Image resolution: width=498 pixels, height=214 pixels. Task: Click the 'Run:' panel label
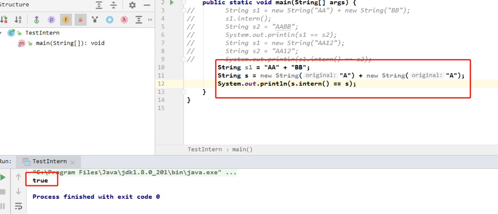click(x=6, y=162)
